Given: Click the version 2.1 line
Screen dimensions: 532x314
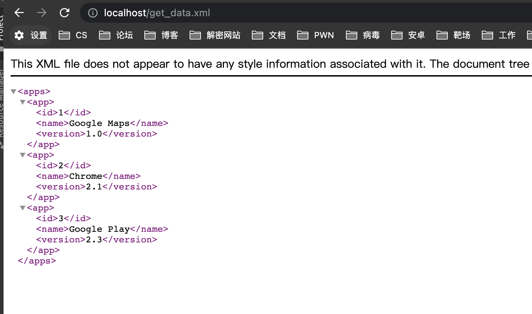Looking at the screenshot, I should click(97, 187).
